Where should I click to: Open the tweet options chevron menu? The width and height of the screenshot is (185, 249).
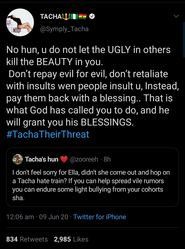click(176, 16)
